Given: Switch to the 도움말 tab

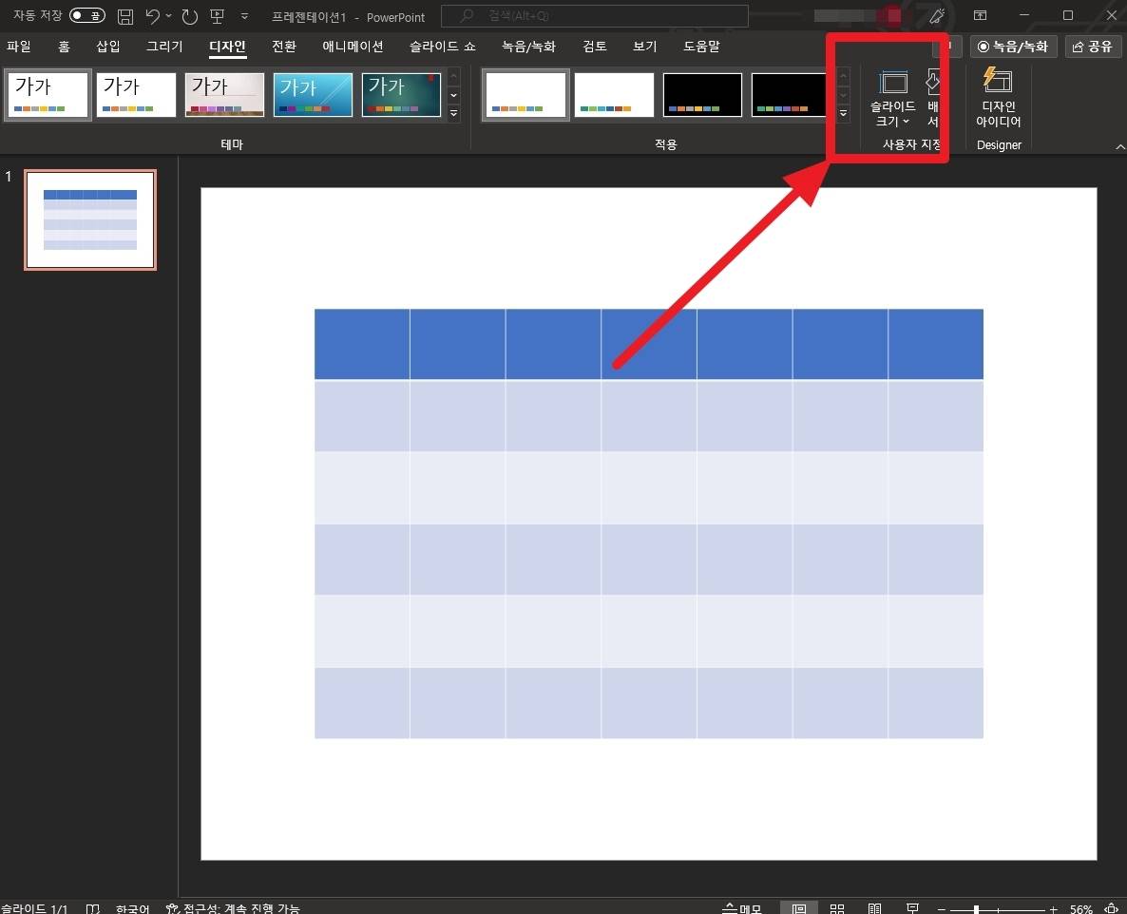Looking at the screenshot, I should tap(701, 47).
